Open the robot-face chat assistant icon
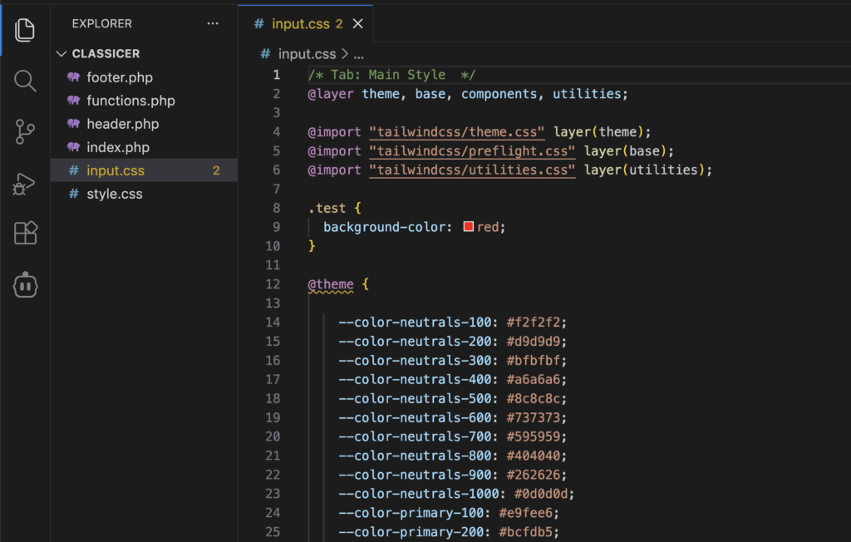This screenshot has height=542, width=851. pos(25,285)
